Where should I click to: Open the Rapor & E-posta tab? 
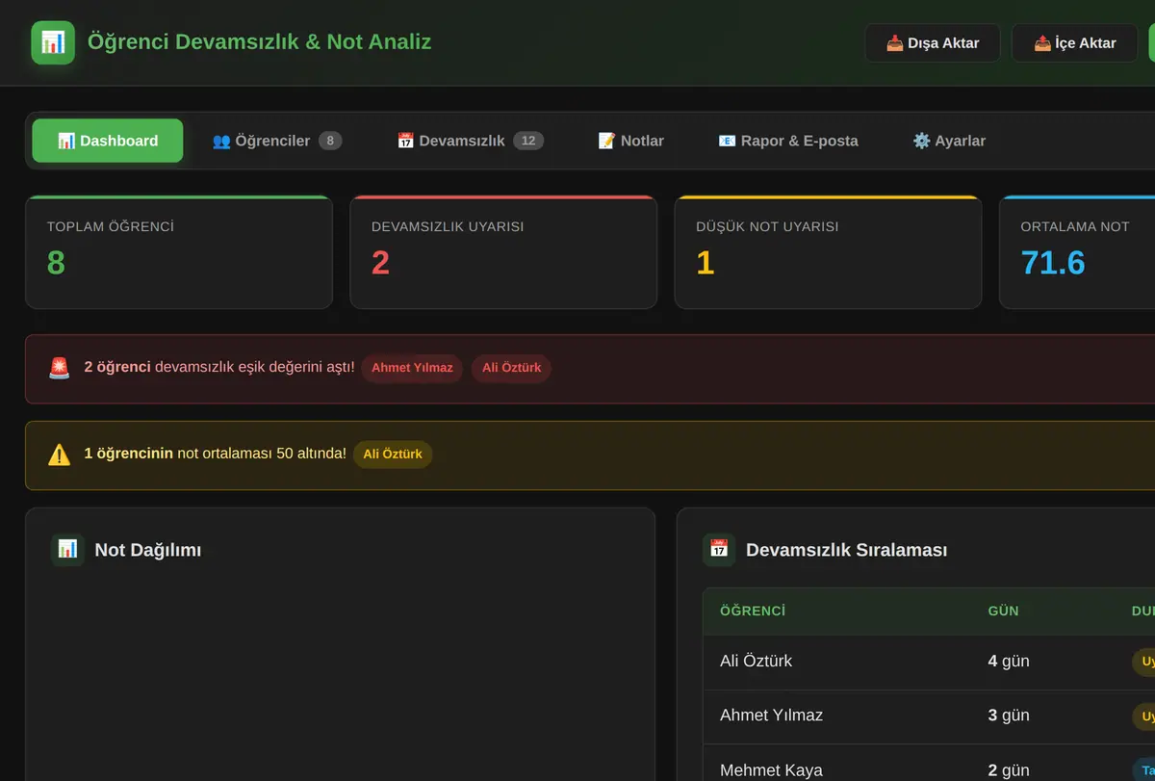tap(788, 141)
